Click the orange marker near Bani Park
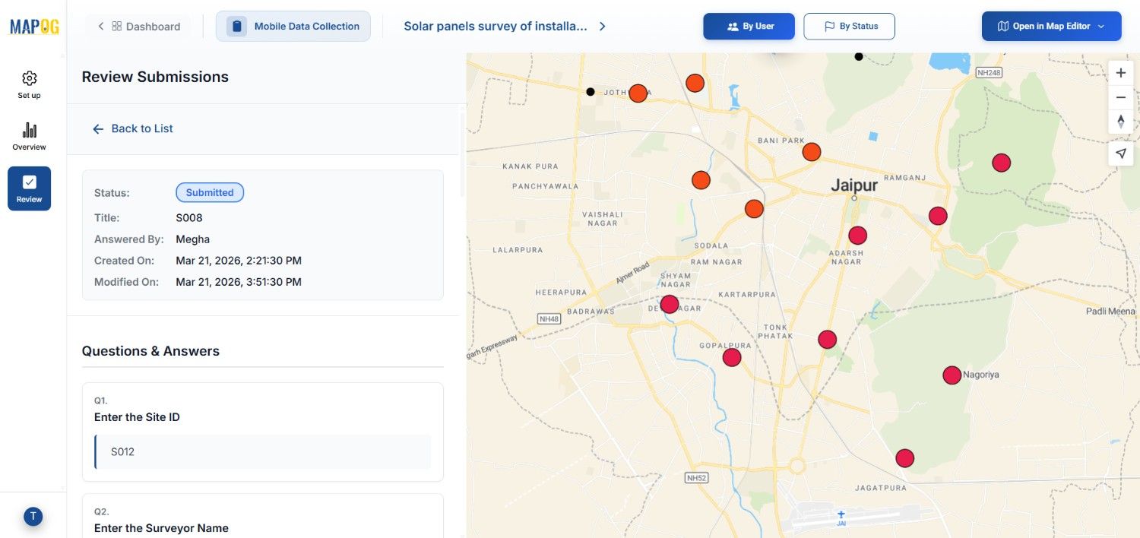The width and height of the screenshot is (1140, 538). point(812,152)
